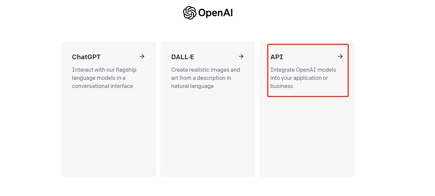This screenshot has width=435, height=196.
Task: Open ChatGPT via its arrow icon
Action: (x=142, y=56)
